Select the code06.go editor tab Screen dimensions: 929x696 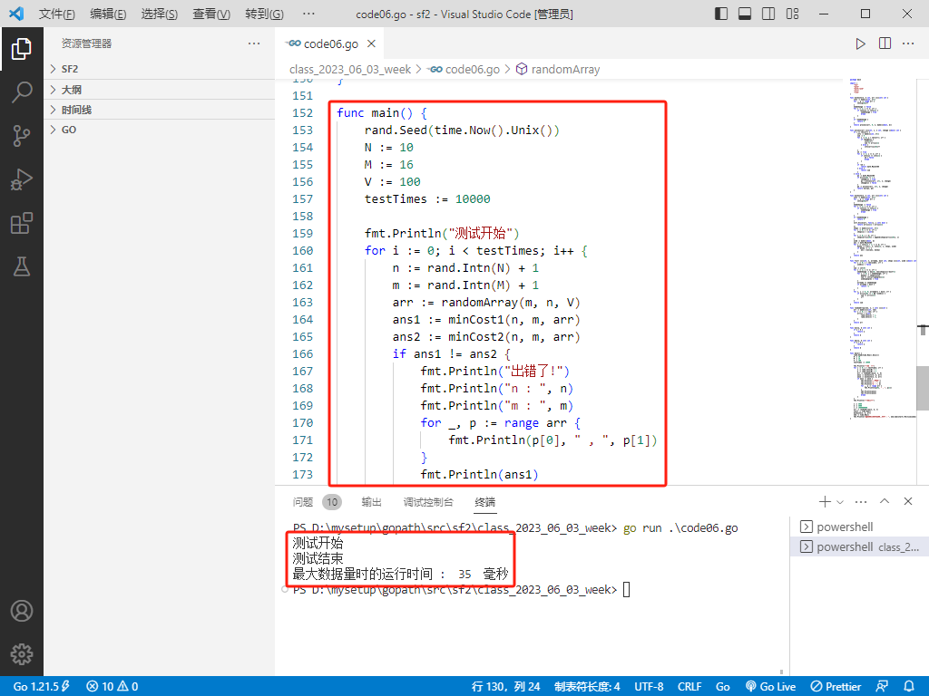pos(329,43)
